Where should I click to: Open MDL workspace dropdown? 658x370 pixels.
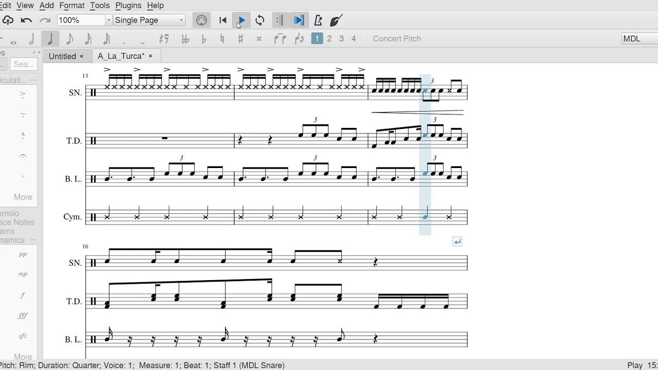coord(639,39)
